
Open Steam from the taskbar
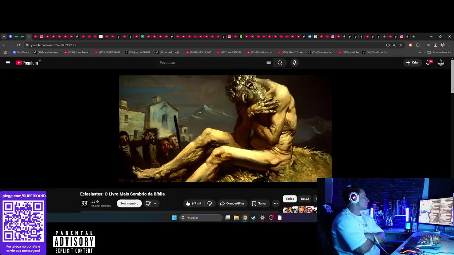pos(254,218)
